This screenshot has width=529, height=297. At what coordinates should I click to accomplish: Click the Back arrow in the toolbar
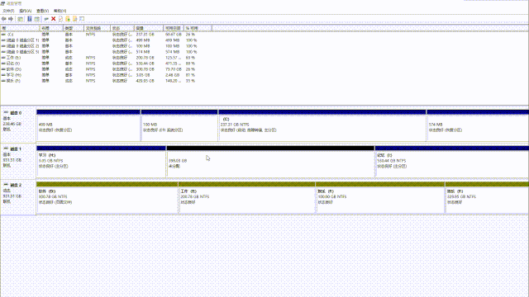(3, 19)
